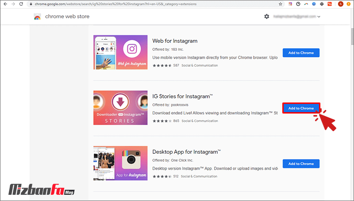Open the IG Stories for Instagram title
The height and width of the screenshot is (201, 354).
click(x=182, y=96)
